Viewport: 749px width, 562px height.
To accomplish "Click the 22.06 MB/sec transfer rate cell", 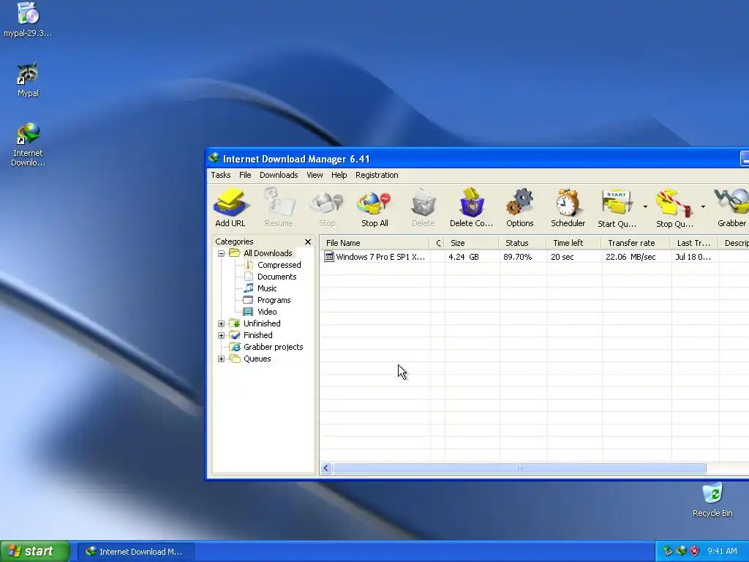I will [631, 257].
